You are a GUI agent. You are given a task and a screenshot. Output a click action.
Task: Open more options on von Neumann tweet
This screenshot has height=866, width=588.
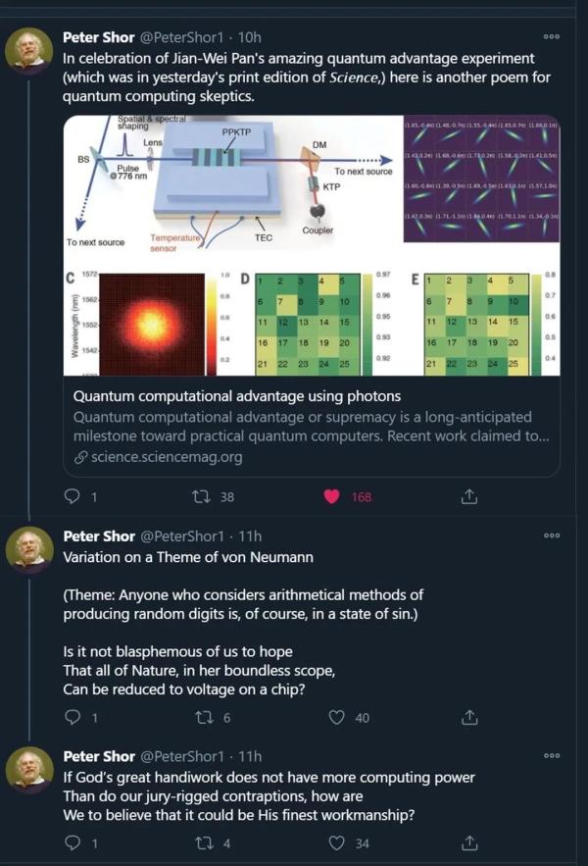click(552, 535)
